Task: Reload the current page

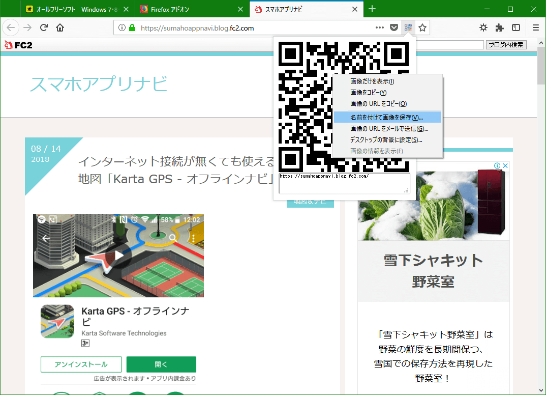Action: click(44, 27)
